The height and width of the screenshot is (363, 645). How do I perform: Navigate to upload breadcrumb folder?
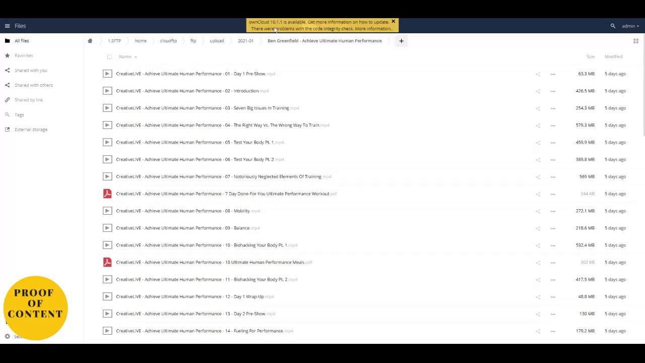(x=217, y=41)
